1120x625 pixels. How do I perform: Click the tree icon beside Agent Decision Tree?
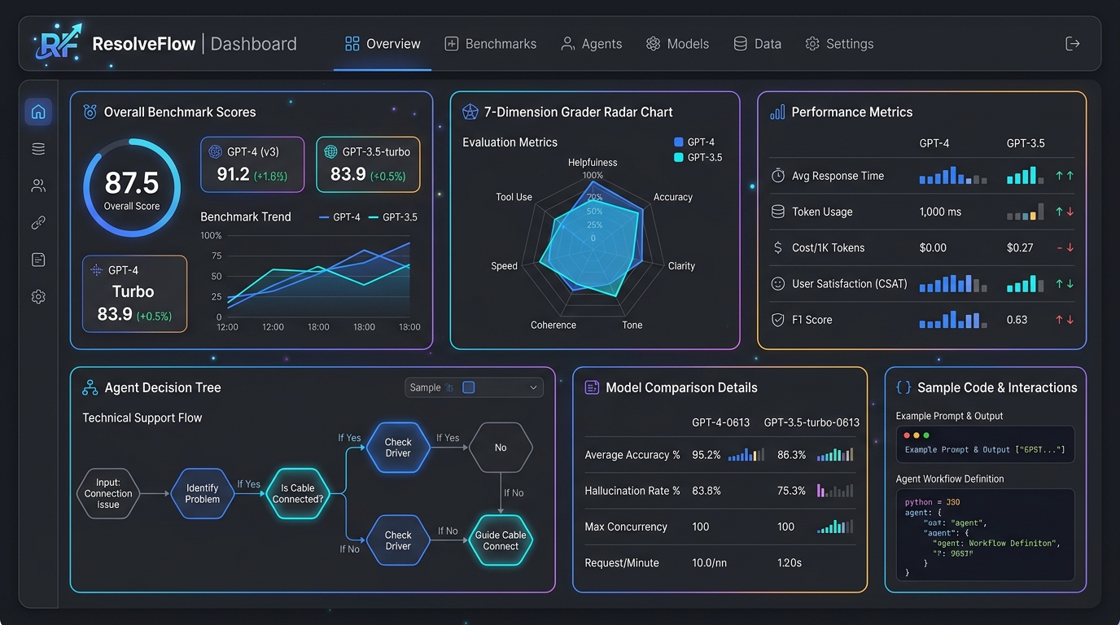point(90,388)
